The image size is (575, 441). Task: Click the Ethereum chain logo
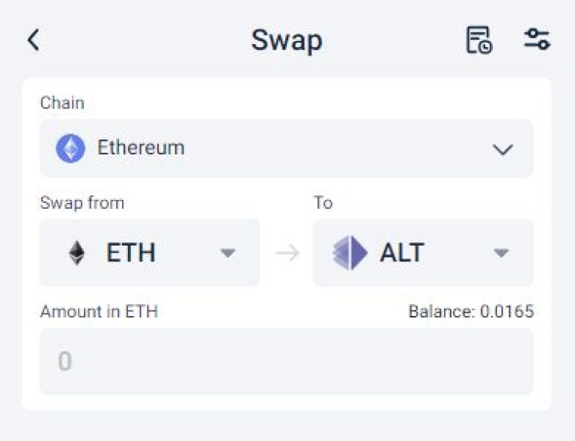(70, 148)
